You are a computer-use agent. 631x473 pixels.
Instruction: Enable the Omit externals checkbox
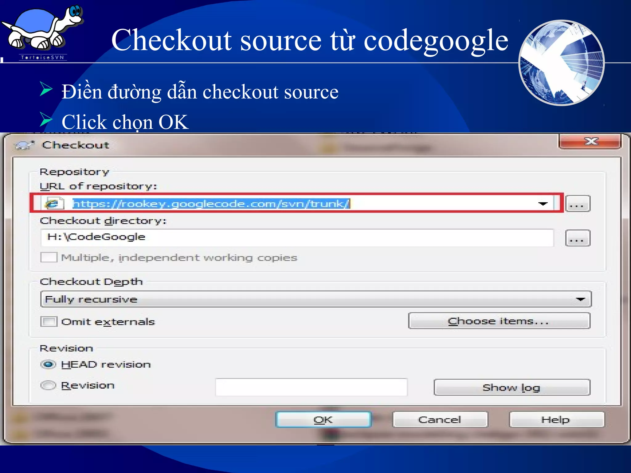tap(49, 321)
